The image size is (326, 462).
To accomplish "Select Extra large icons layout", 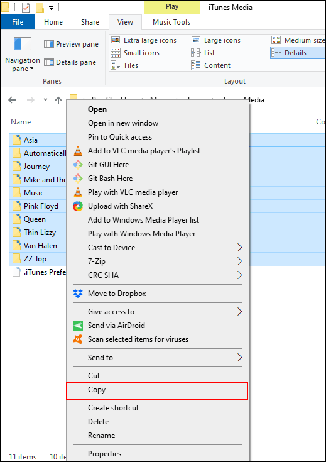I will point(143,40).
